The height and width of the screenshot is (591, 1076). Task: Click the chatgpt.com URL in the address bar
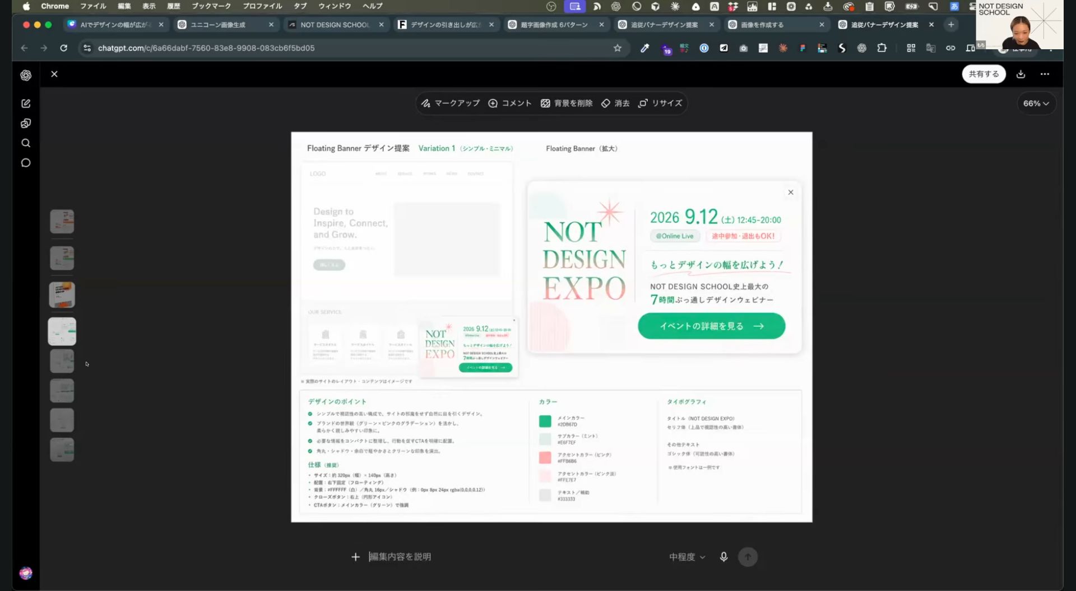[x=206, y=48]
